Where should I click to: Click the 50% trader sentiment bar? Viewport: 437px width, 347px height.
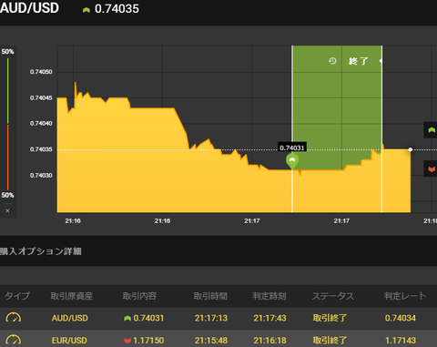click(x=8, y=123)
